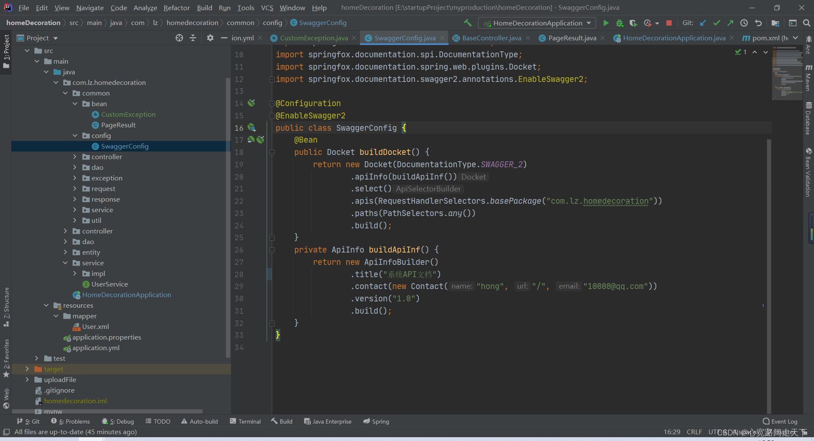Click the Git push arrow icon

tap(730, 23)
